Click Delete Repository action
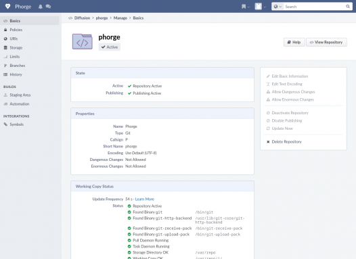 pos(286,142)
